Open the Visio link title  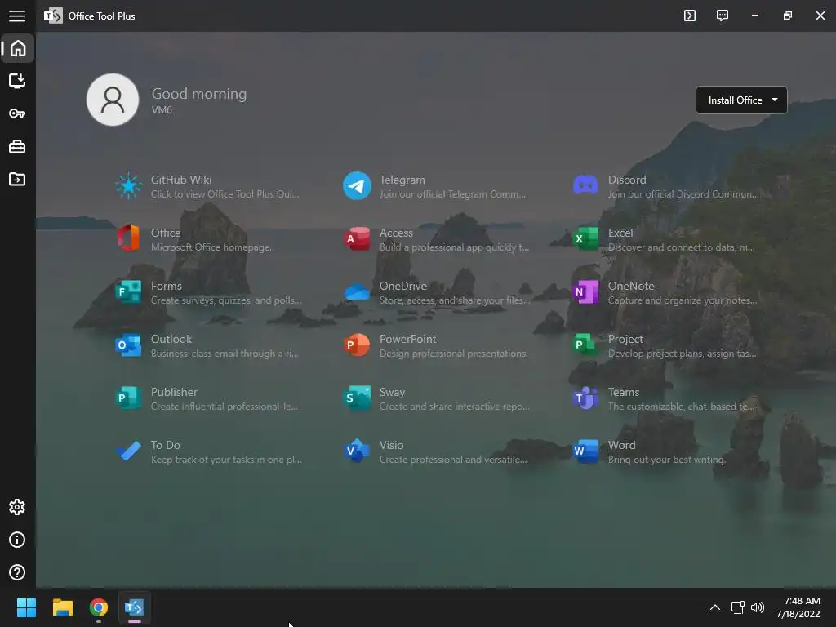click(x=391, y=445)
